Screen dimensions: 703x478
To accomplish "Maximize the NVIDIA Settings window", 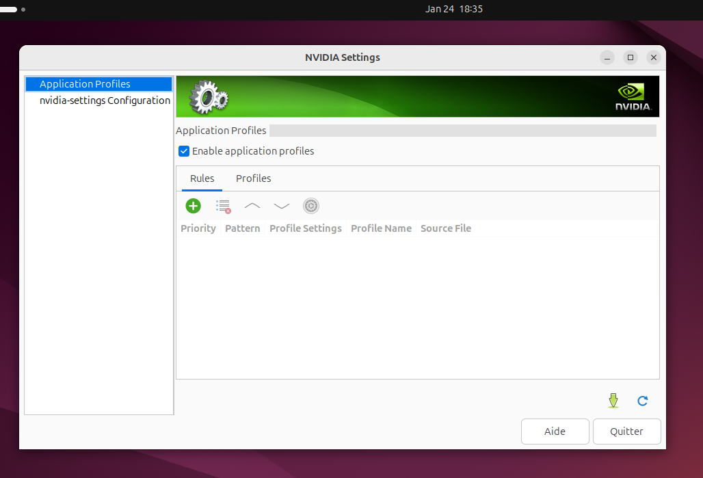I will point(631,57).
